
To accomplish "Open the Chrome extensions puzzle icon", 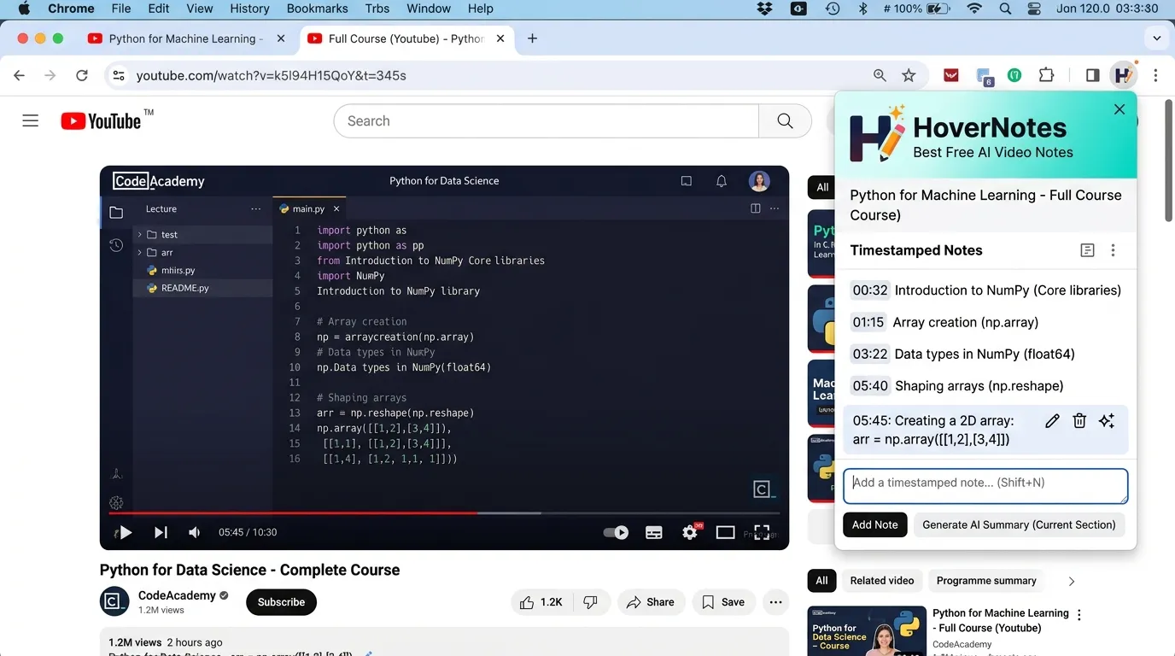I will pyautogui.click(x=1046, y=75).
